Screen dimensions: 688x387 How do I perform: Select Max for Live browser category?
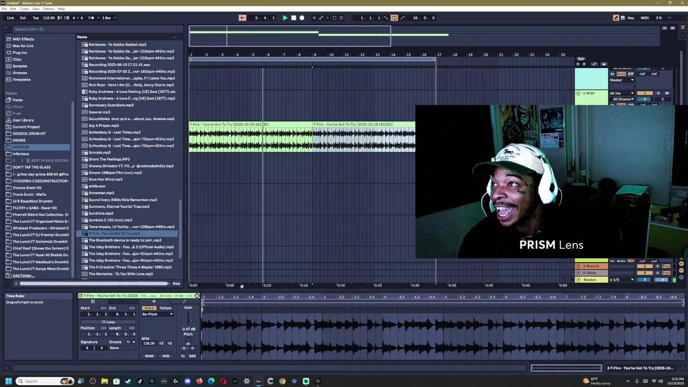tap(23, 46)
